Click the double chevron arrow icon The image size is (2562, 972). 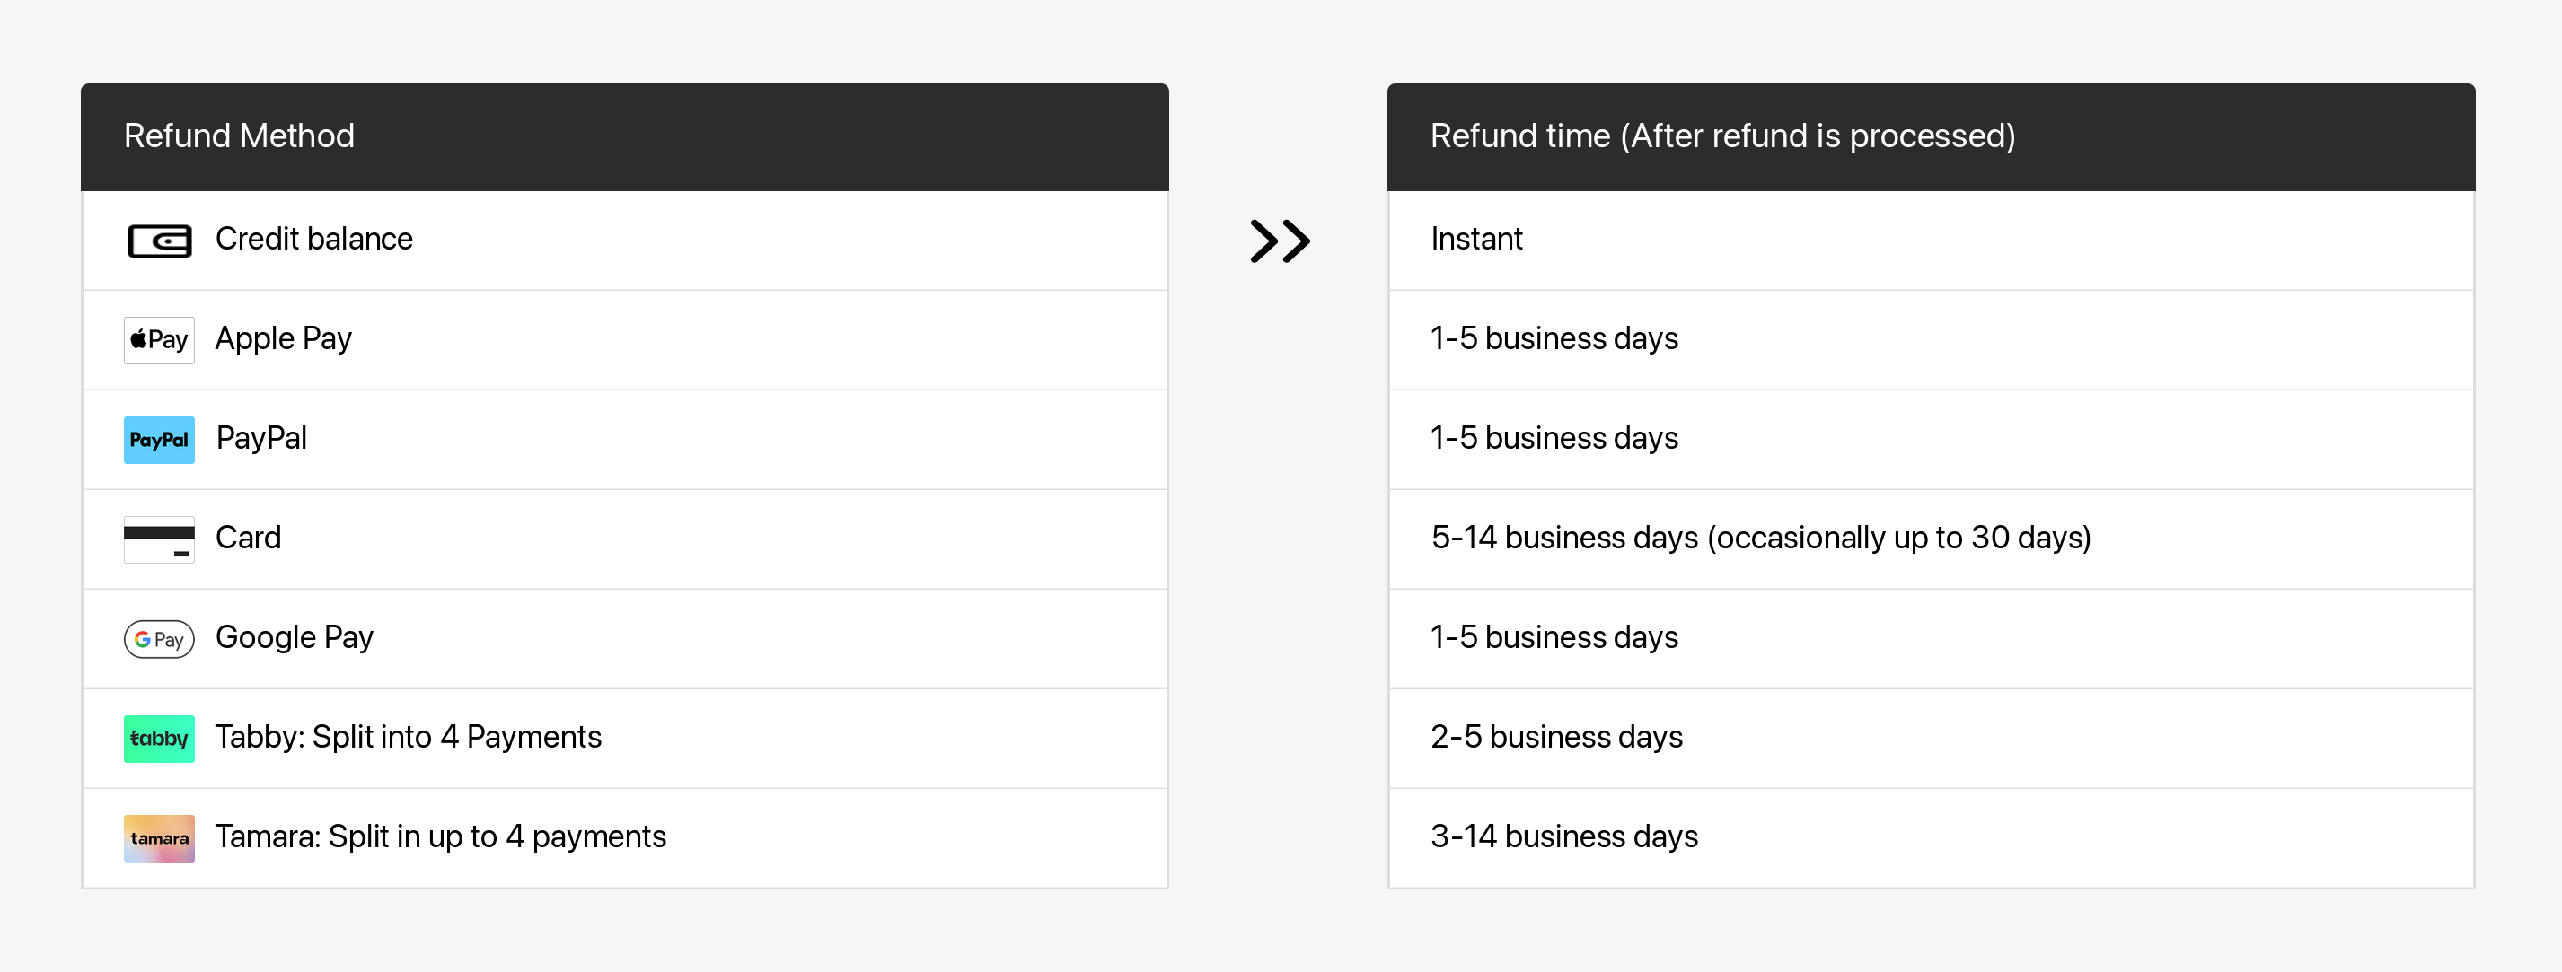point(1279,241)
